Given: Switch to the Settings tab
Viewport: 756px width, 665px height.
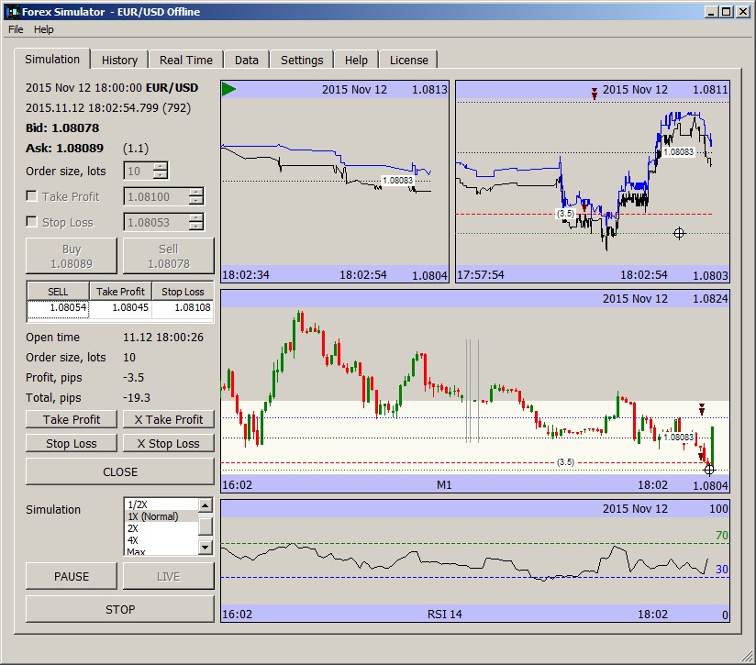Looking at the screenshot, I should coord(302,59).
